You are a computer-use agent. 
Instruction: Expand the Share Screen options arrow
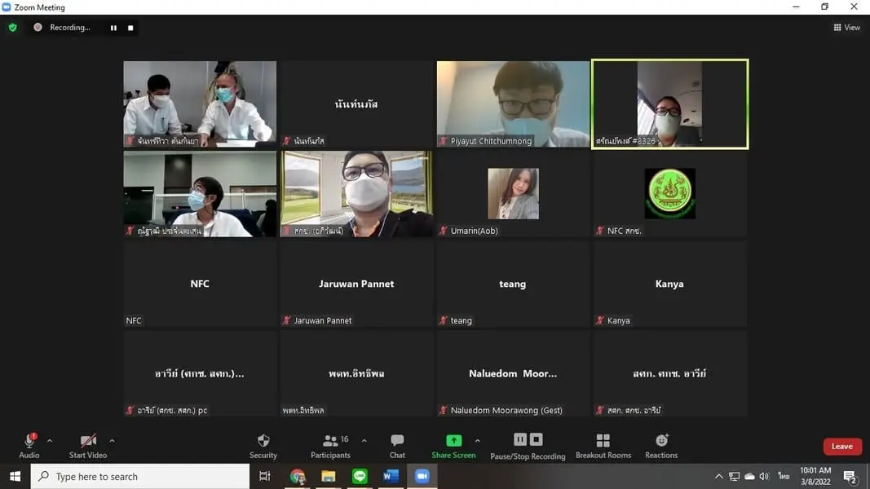477,441
